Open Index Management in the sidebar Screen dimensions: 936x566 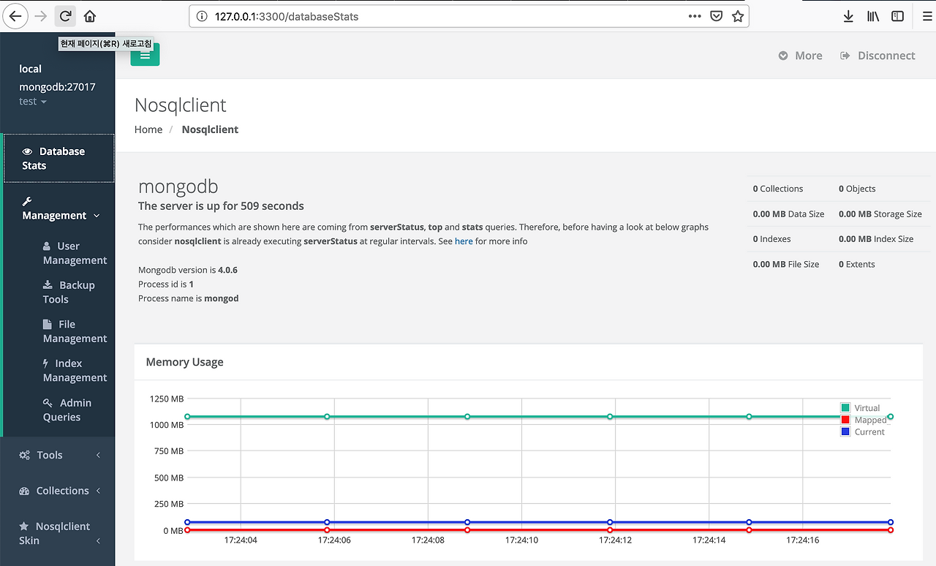[75, 370]
